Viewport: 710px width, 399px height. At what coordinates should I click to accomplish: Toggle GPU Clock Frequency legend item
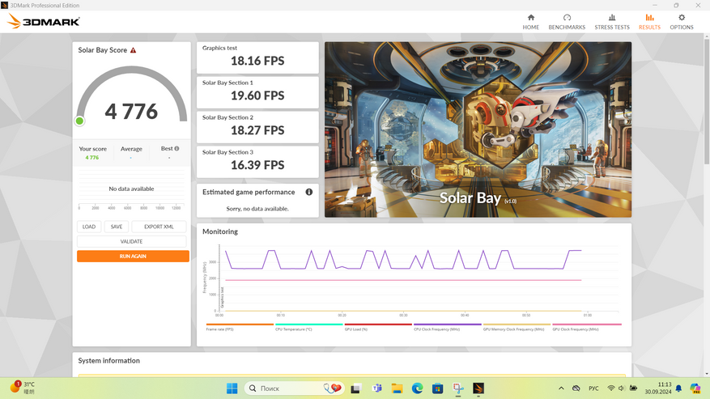coord(587,327)
